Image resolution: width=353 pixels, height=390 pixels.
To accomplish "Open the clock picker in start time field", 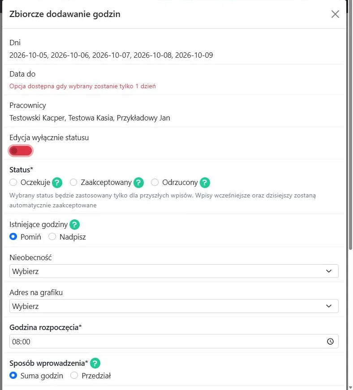I will 330,342.
